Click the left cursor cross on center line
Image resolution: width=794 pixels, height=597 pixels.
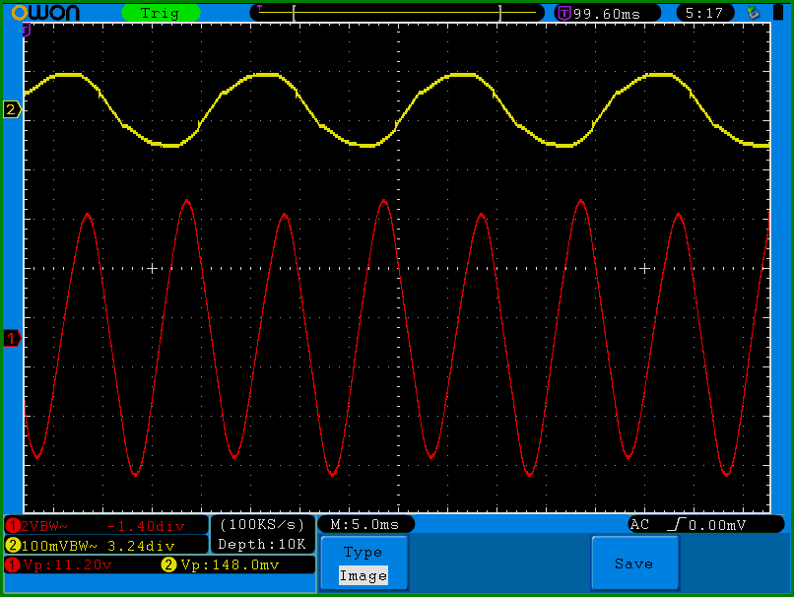coord(152,268)
